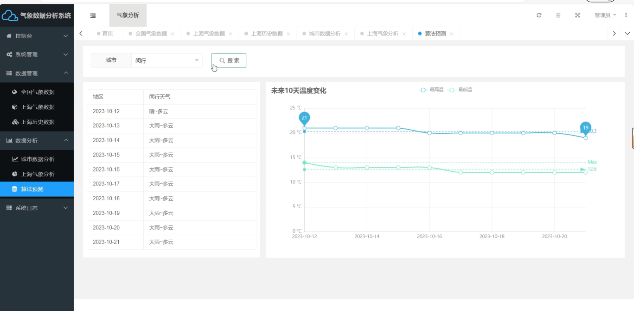634x311 pixels.
Task: Switch to the 城市数据分析 tab
Action: pyautogui.click(x=324, y=34)
